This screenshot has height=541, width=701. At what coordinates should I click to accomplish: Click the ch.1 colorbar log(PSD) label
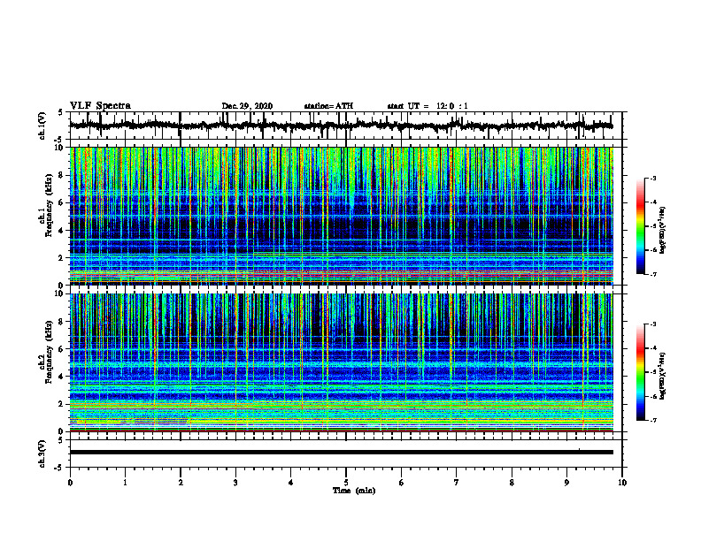point(662,231)
